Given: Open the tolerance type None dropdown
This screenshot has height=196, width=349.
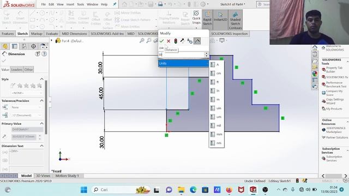Looking at the screenshot, I should (27, 107).
